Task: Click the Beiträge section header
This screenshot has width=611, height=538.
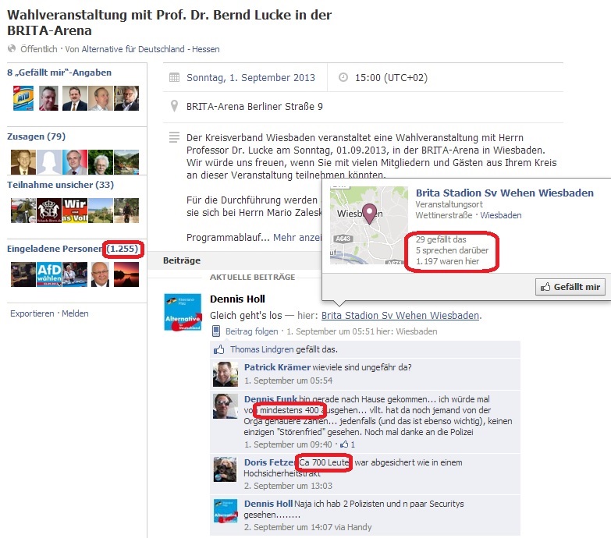Action: coord(182,260)
